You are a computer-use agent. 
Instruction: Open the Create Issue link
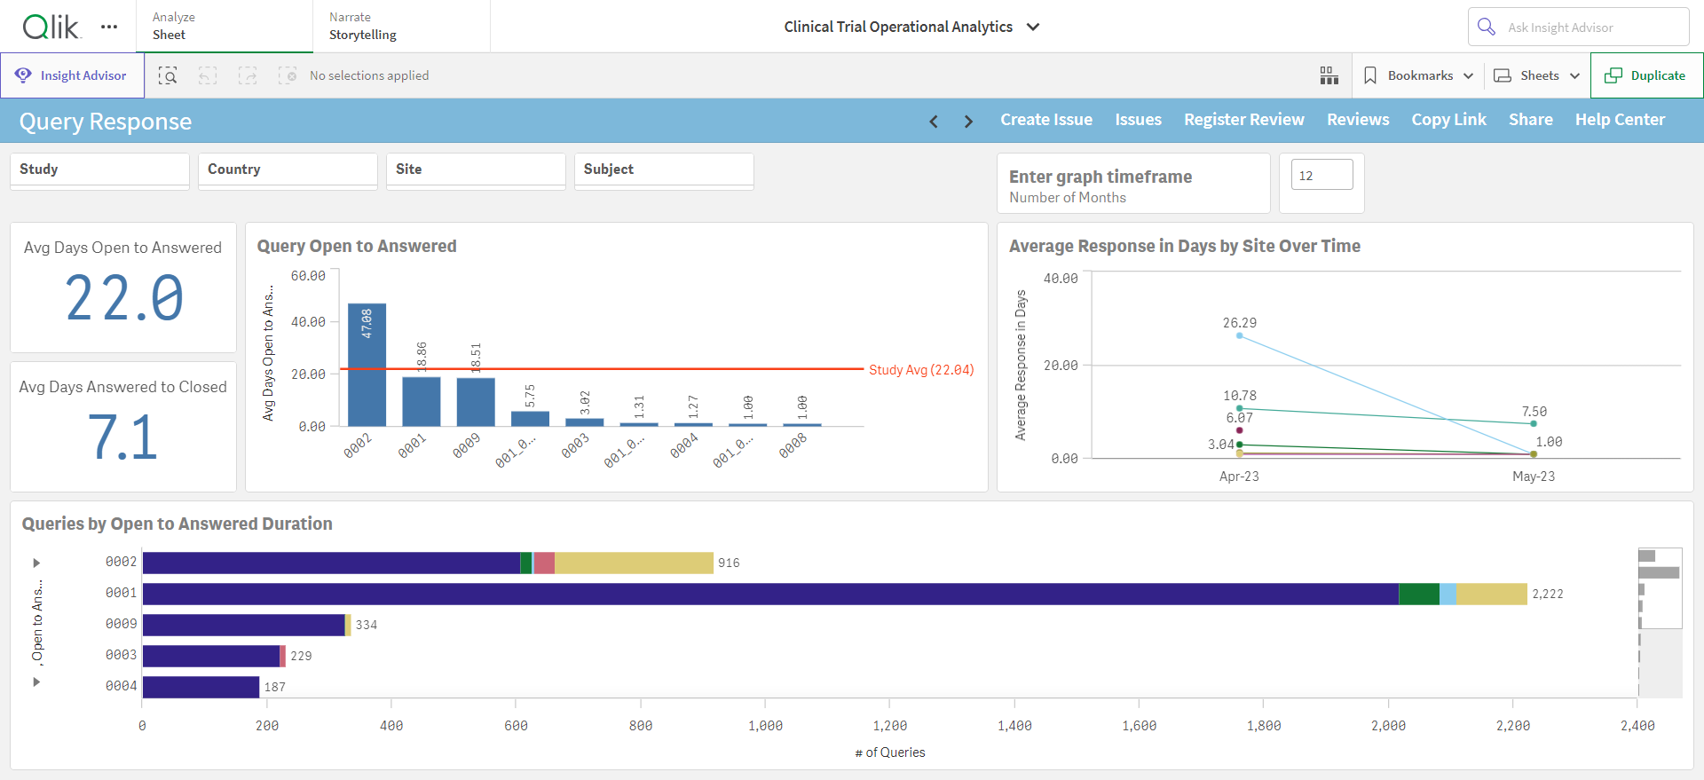tap(1046, 120)
